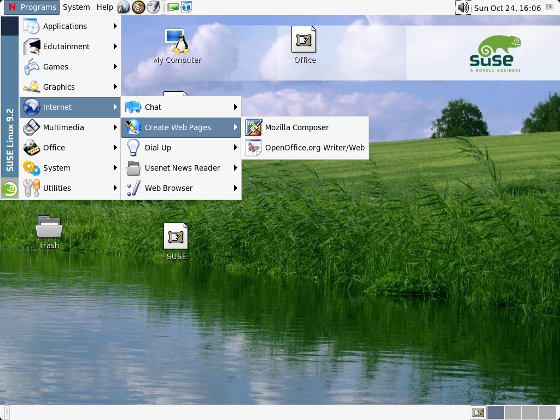Image resolution: width=560 pixels, height=420 pixels.
Task: Expand the Usenet News Reader submenu
Action: click(181, 168)
